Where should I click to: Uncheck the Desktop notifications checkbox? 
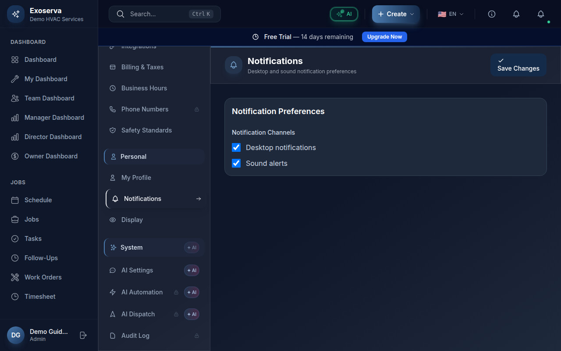pyautogui.click(x=236, y=147)
